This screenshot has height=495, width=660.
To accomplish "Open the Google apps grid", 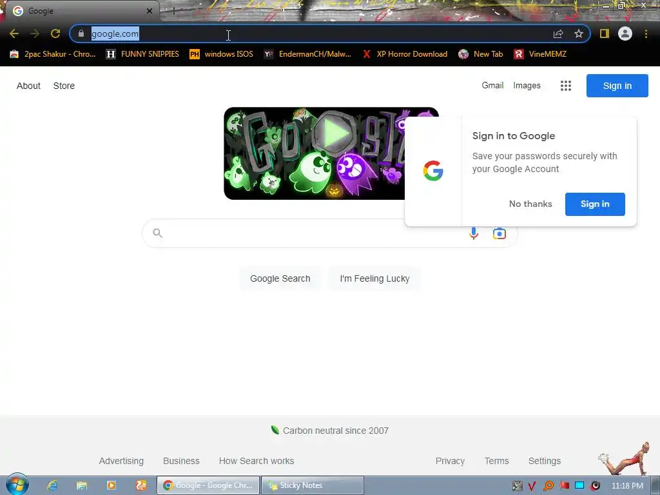I will pos(566,86).
